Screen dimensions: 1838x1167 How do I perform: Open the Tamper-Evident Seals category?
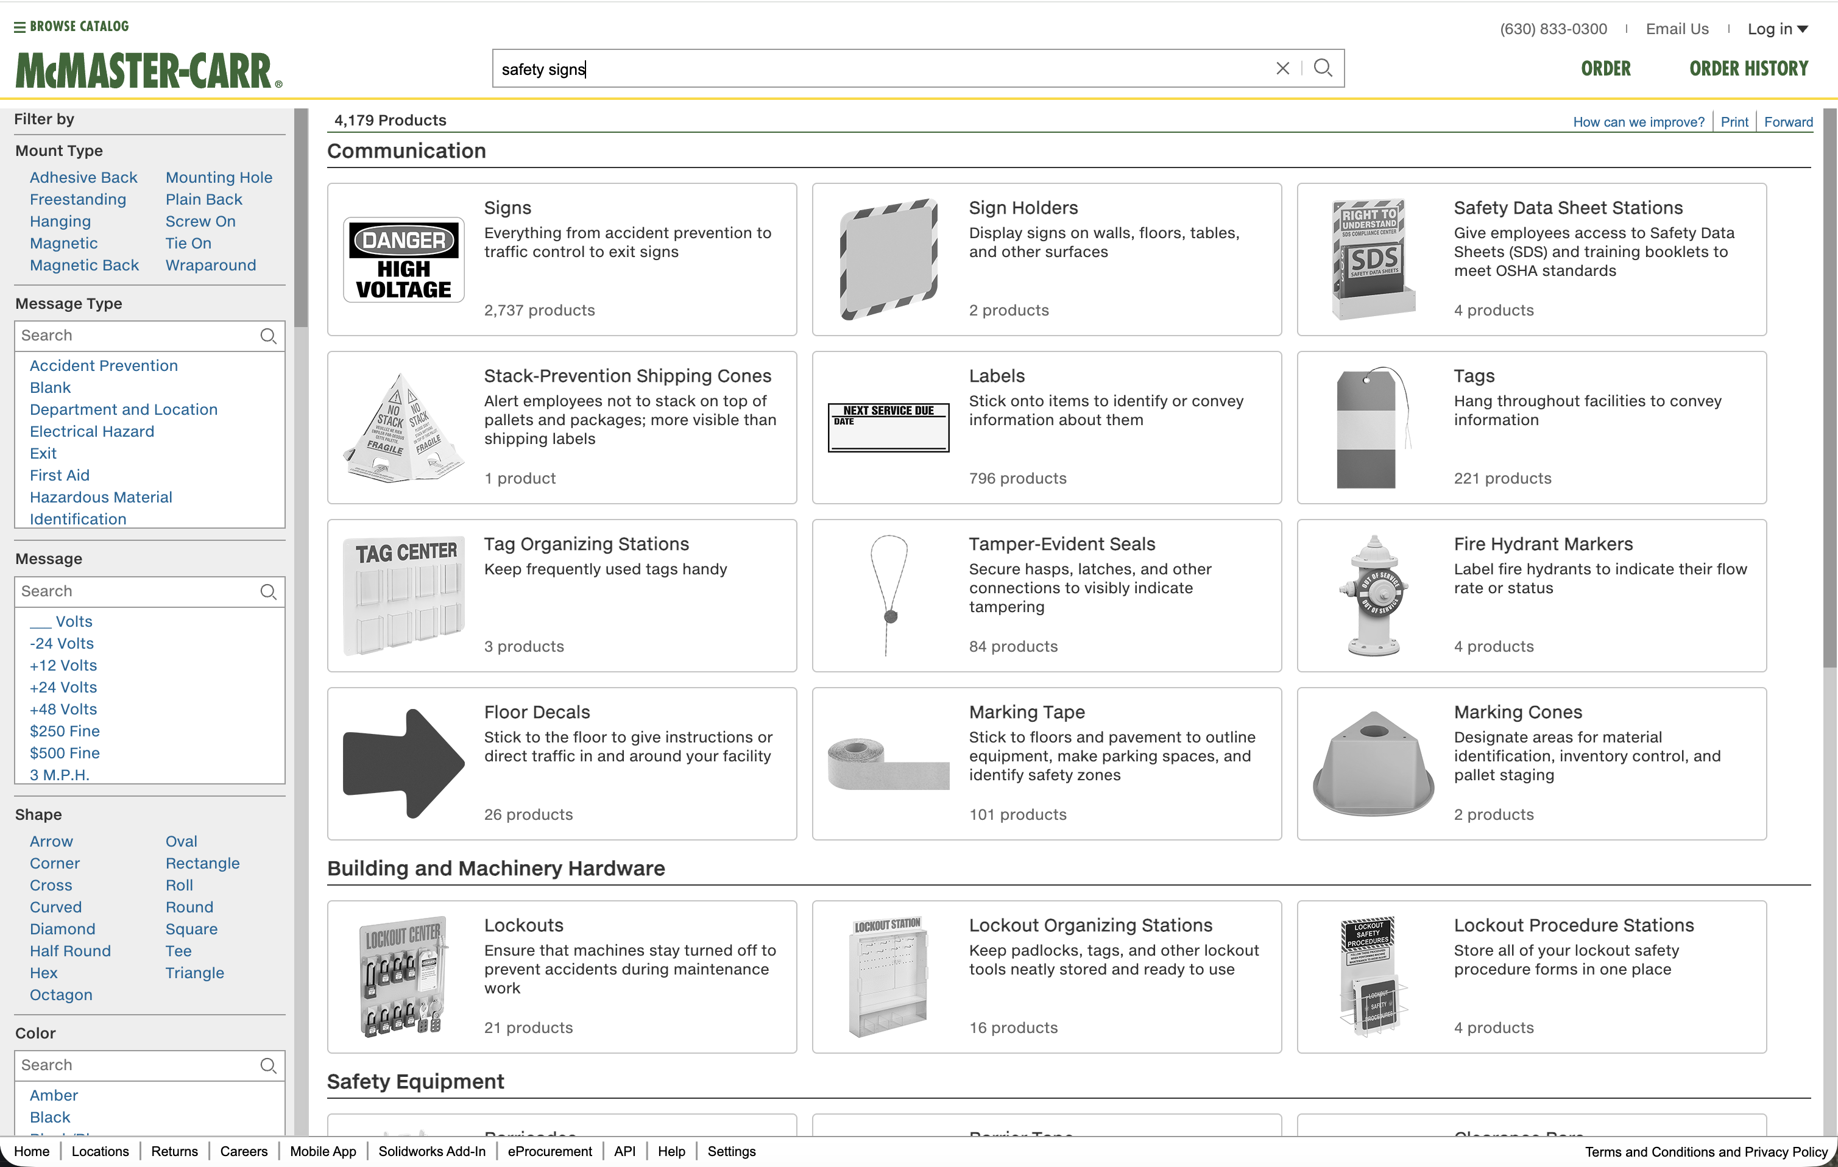1062,543
